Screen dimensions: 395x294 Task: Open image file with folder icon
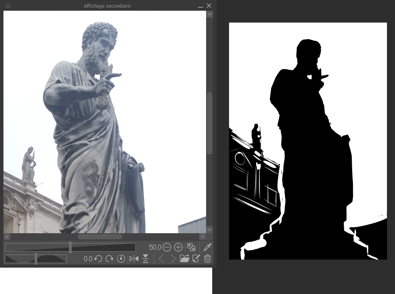[184, 259]
